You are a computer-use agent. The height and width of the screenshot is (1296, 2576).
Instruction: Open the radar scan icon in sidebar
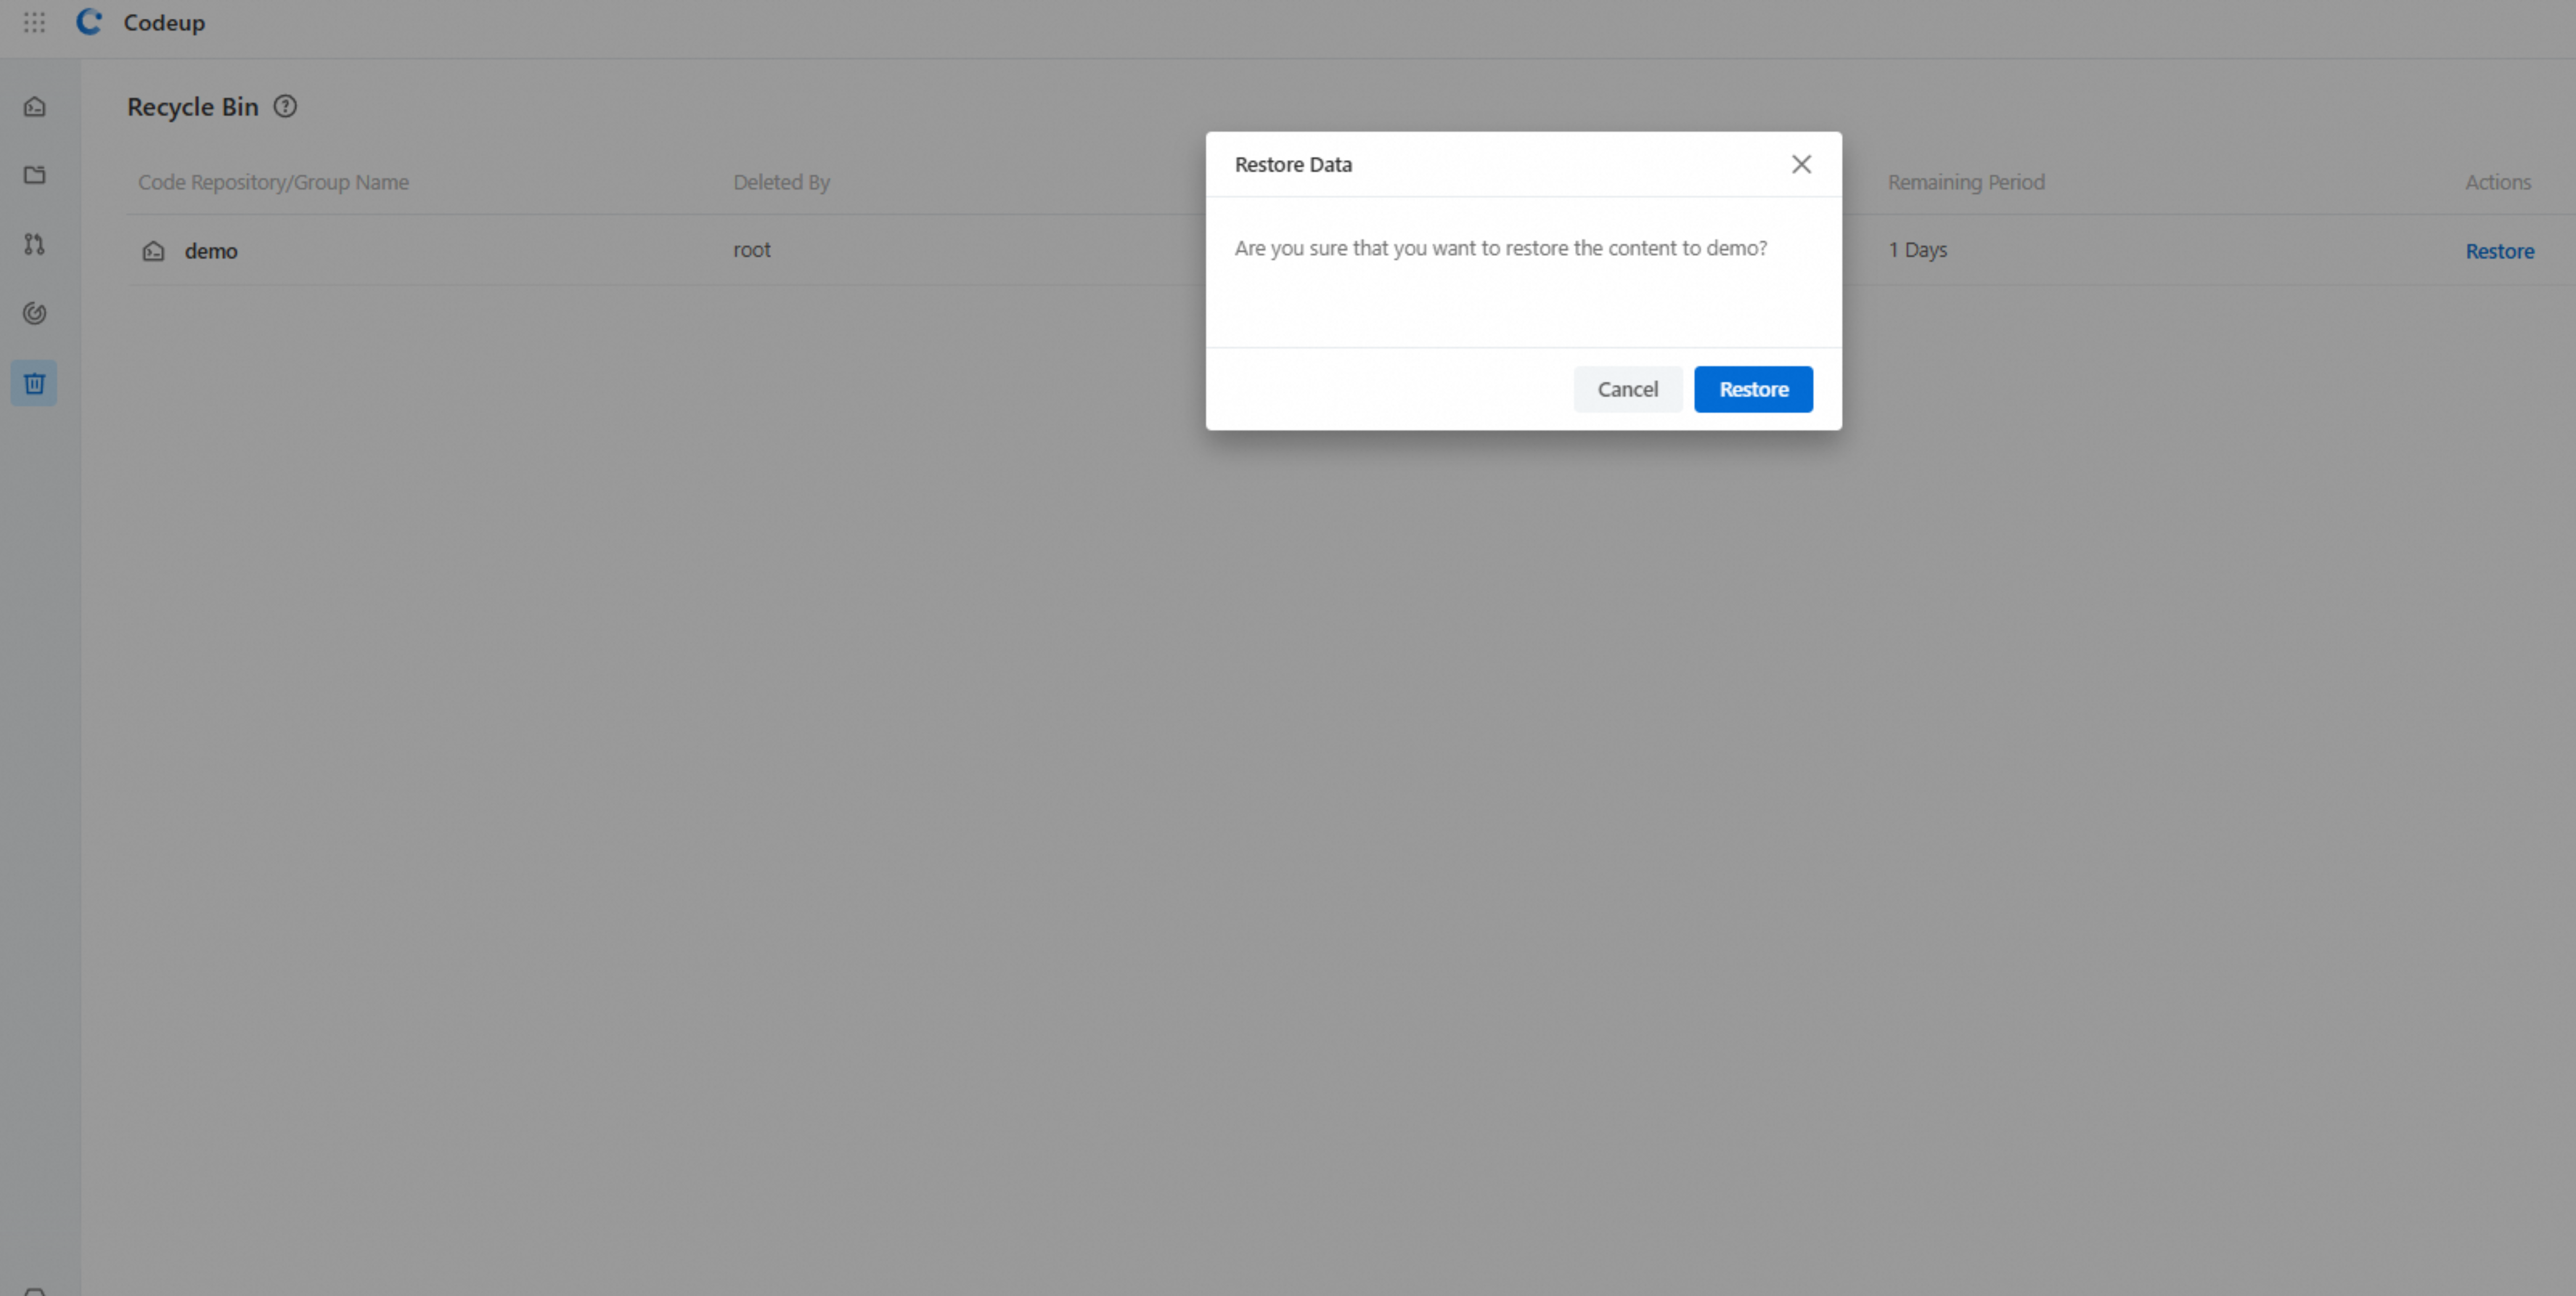[35, 314]
